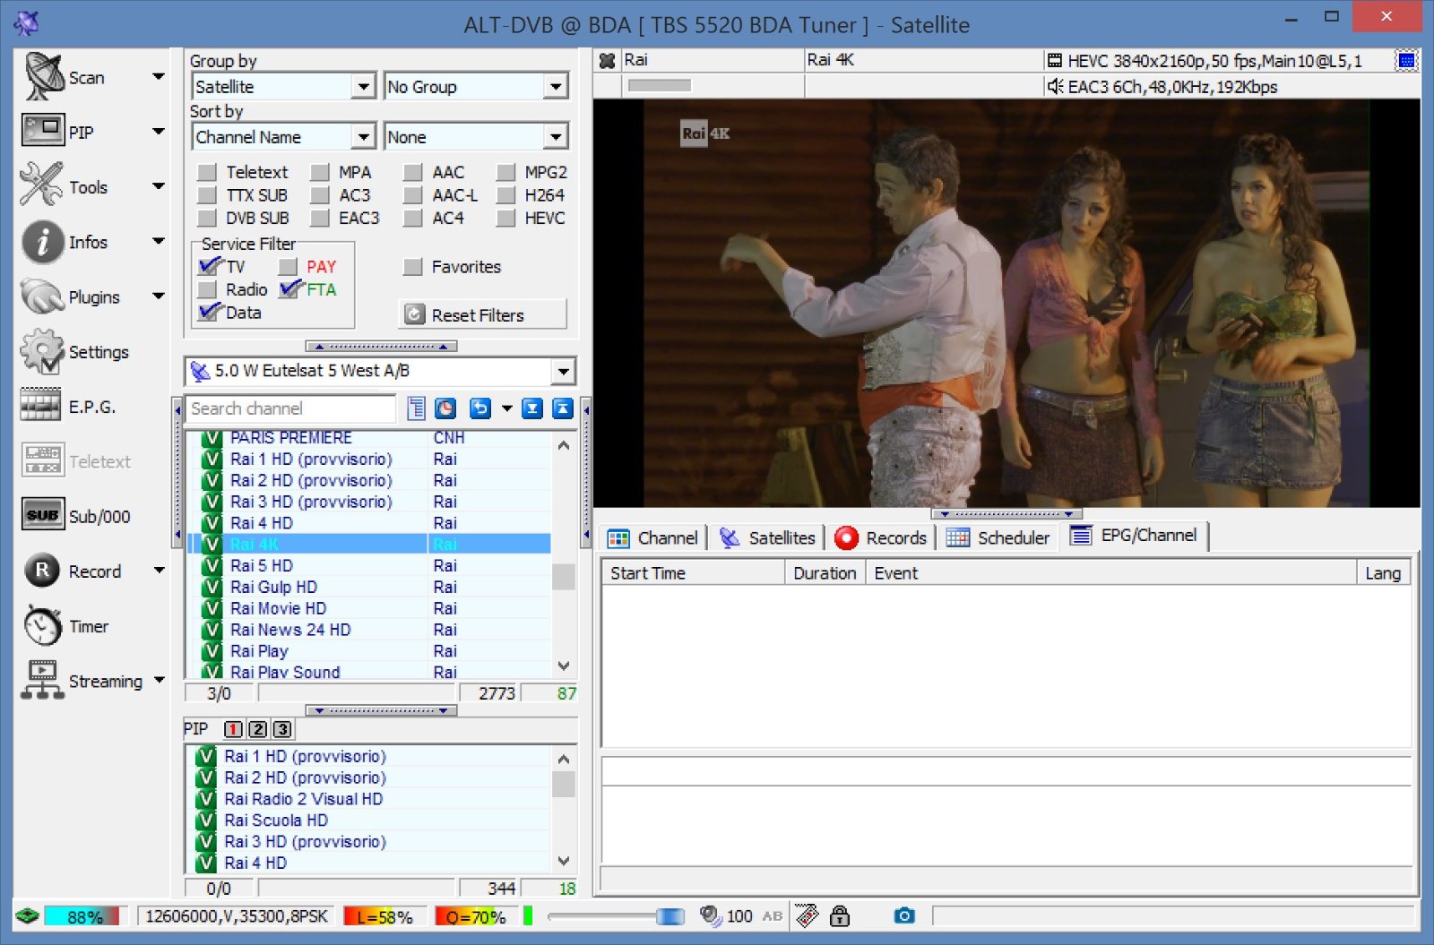Switch to the Records tab
The image size is (1434, 945).
881,537
